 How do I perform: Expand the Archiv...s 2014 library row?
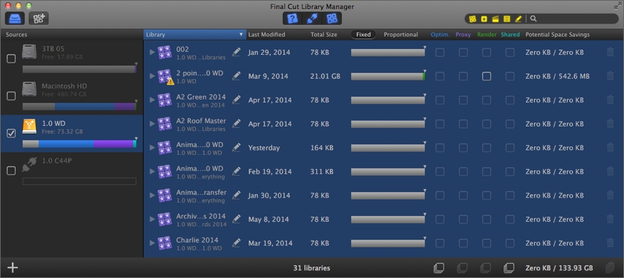coord(152,219)
